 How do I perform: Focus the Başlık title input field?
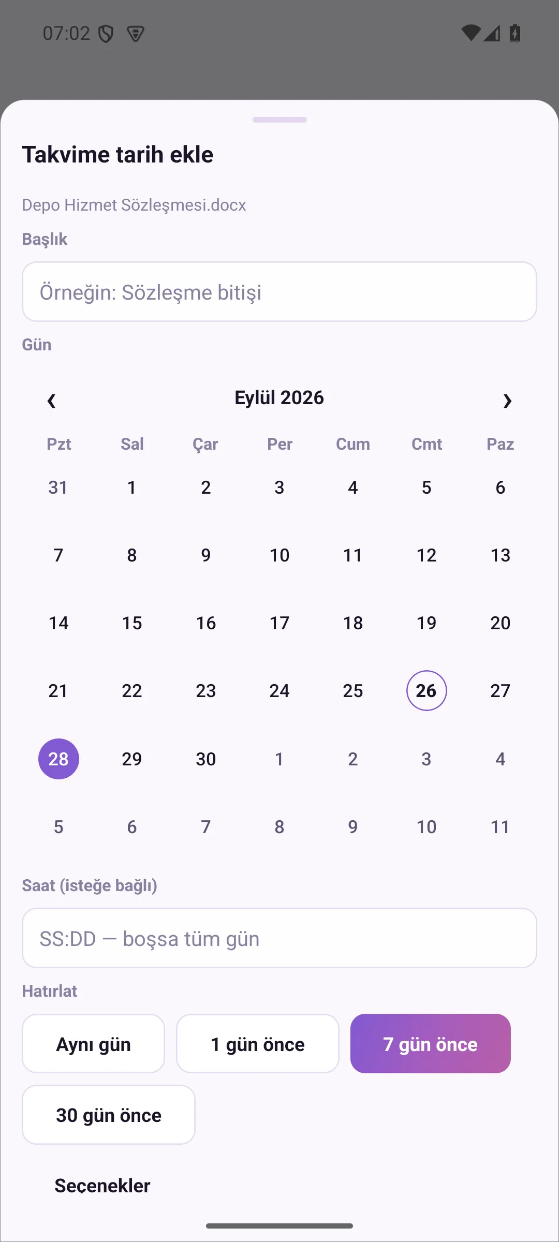coord(279,292)
